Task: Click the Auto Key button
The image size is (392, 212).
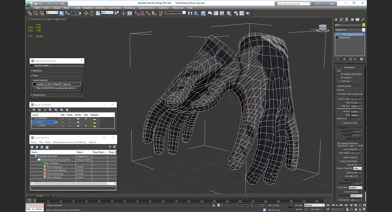Action: [299, 205]
